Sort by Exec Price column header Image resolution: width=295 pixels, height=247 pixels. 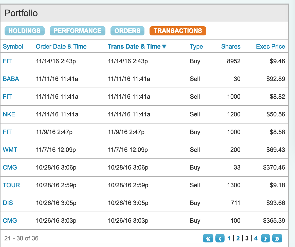(x=270, y=46)
